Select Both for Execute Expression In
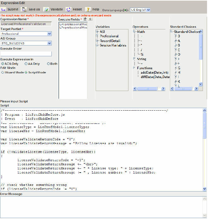The image size is (208, 219). point(48,64)
